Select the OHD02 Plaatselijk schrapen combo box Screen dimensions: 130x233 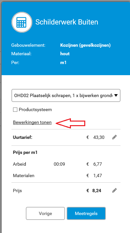[66, 95]
